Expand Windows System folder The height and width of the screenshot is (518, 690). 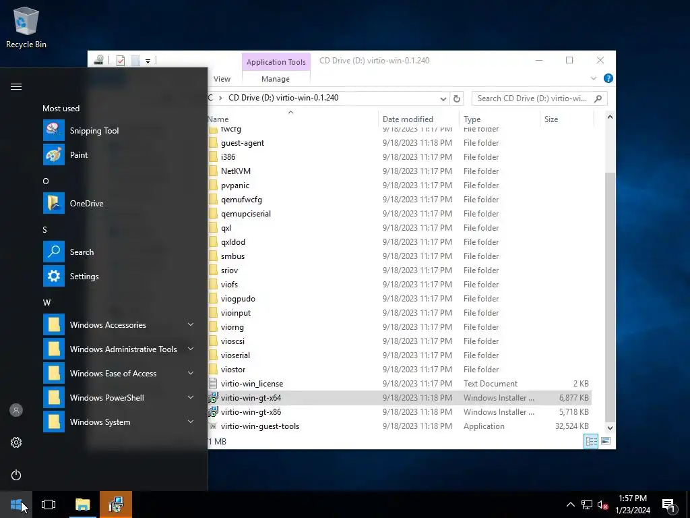coord(191,422)
